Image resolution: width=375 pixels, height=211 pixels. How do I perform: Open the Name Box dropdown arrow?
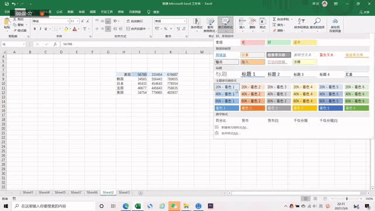[x=23, y=45]
